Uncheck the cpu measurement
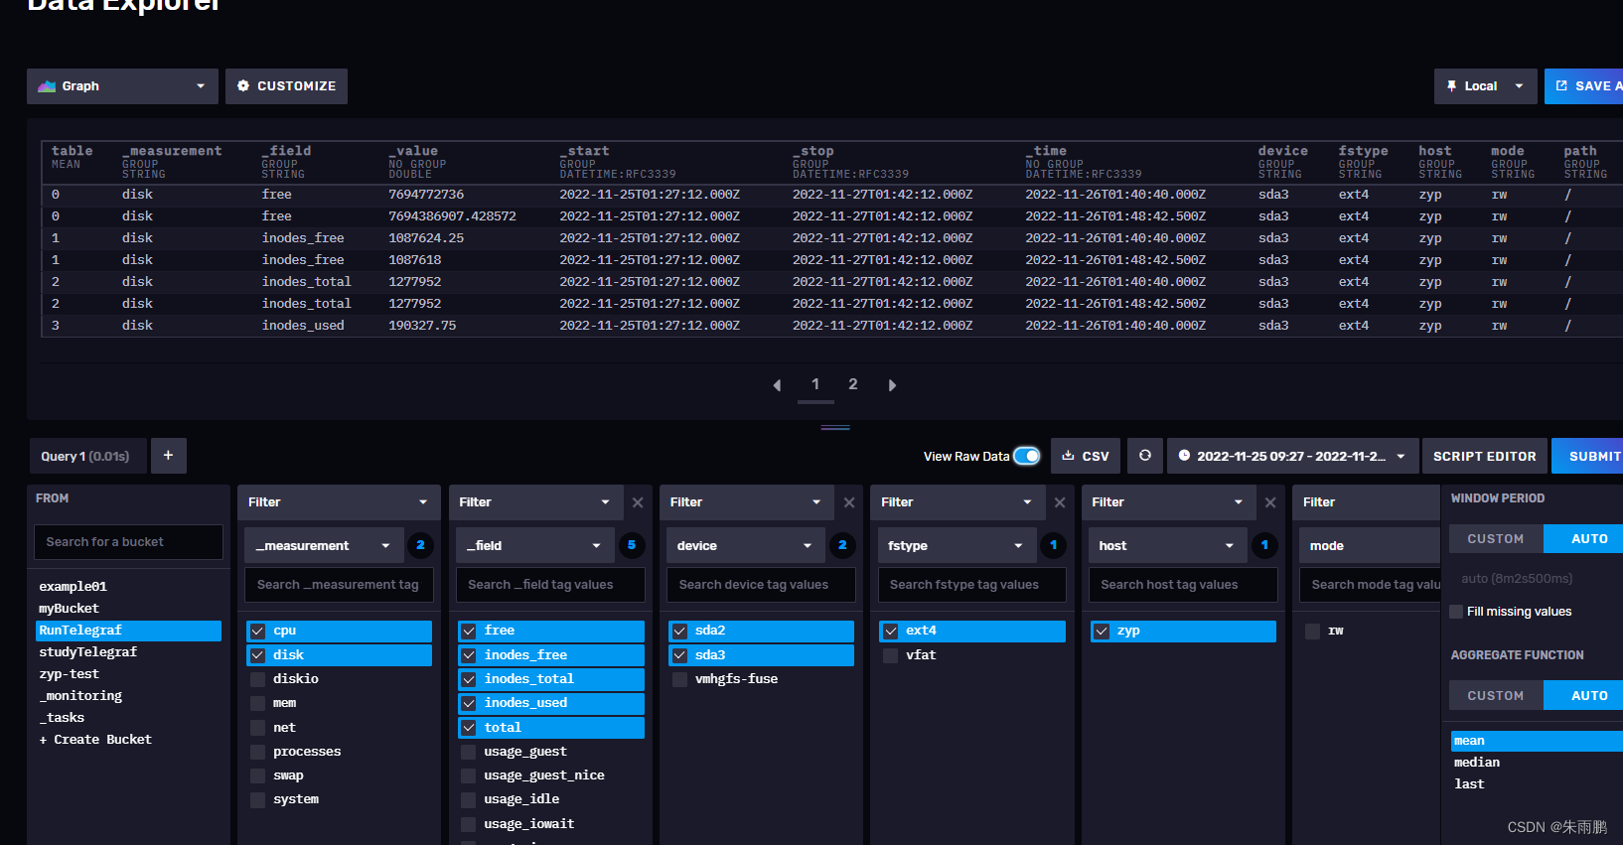This screenshot has width=1623, height=845. pos(339,631)
